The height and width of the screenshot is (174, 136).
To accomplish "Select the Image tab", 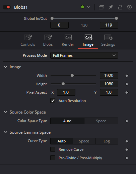I will tap(88, 41).
